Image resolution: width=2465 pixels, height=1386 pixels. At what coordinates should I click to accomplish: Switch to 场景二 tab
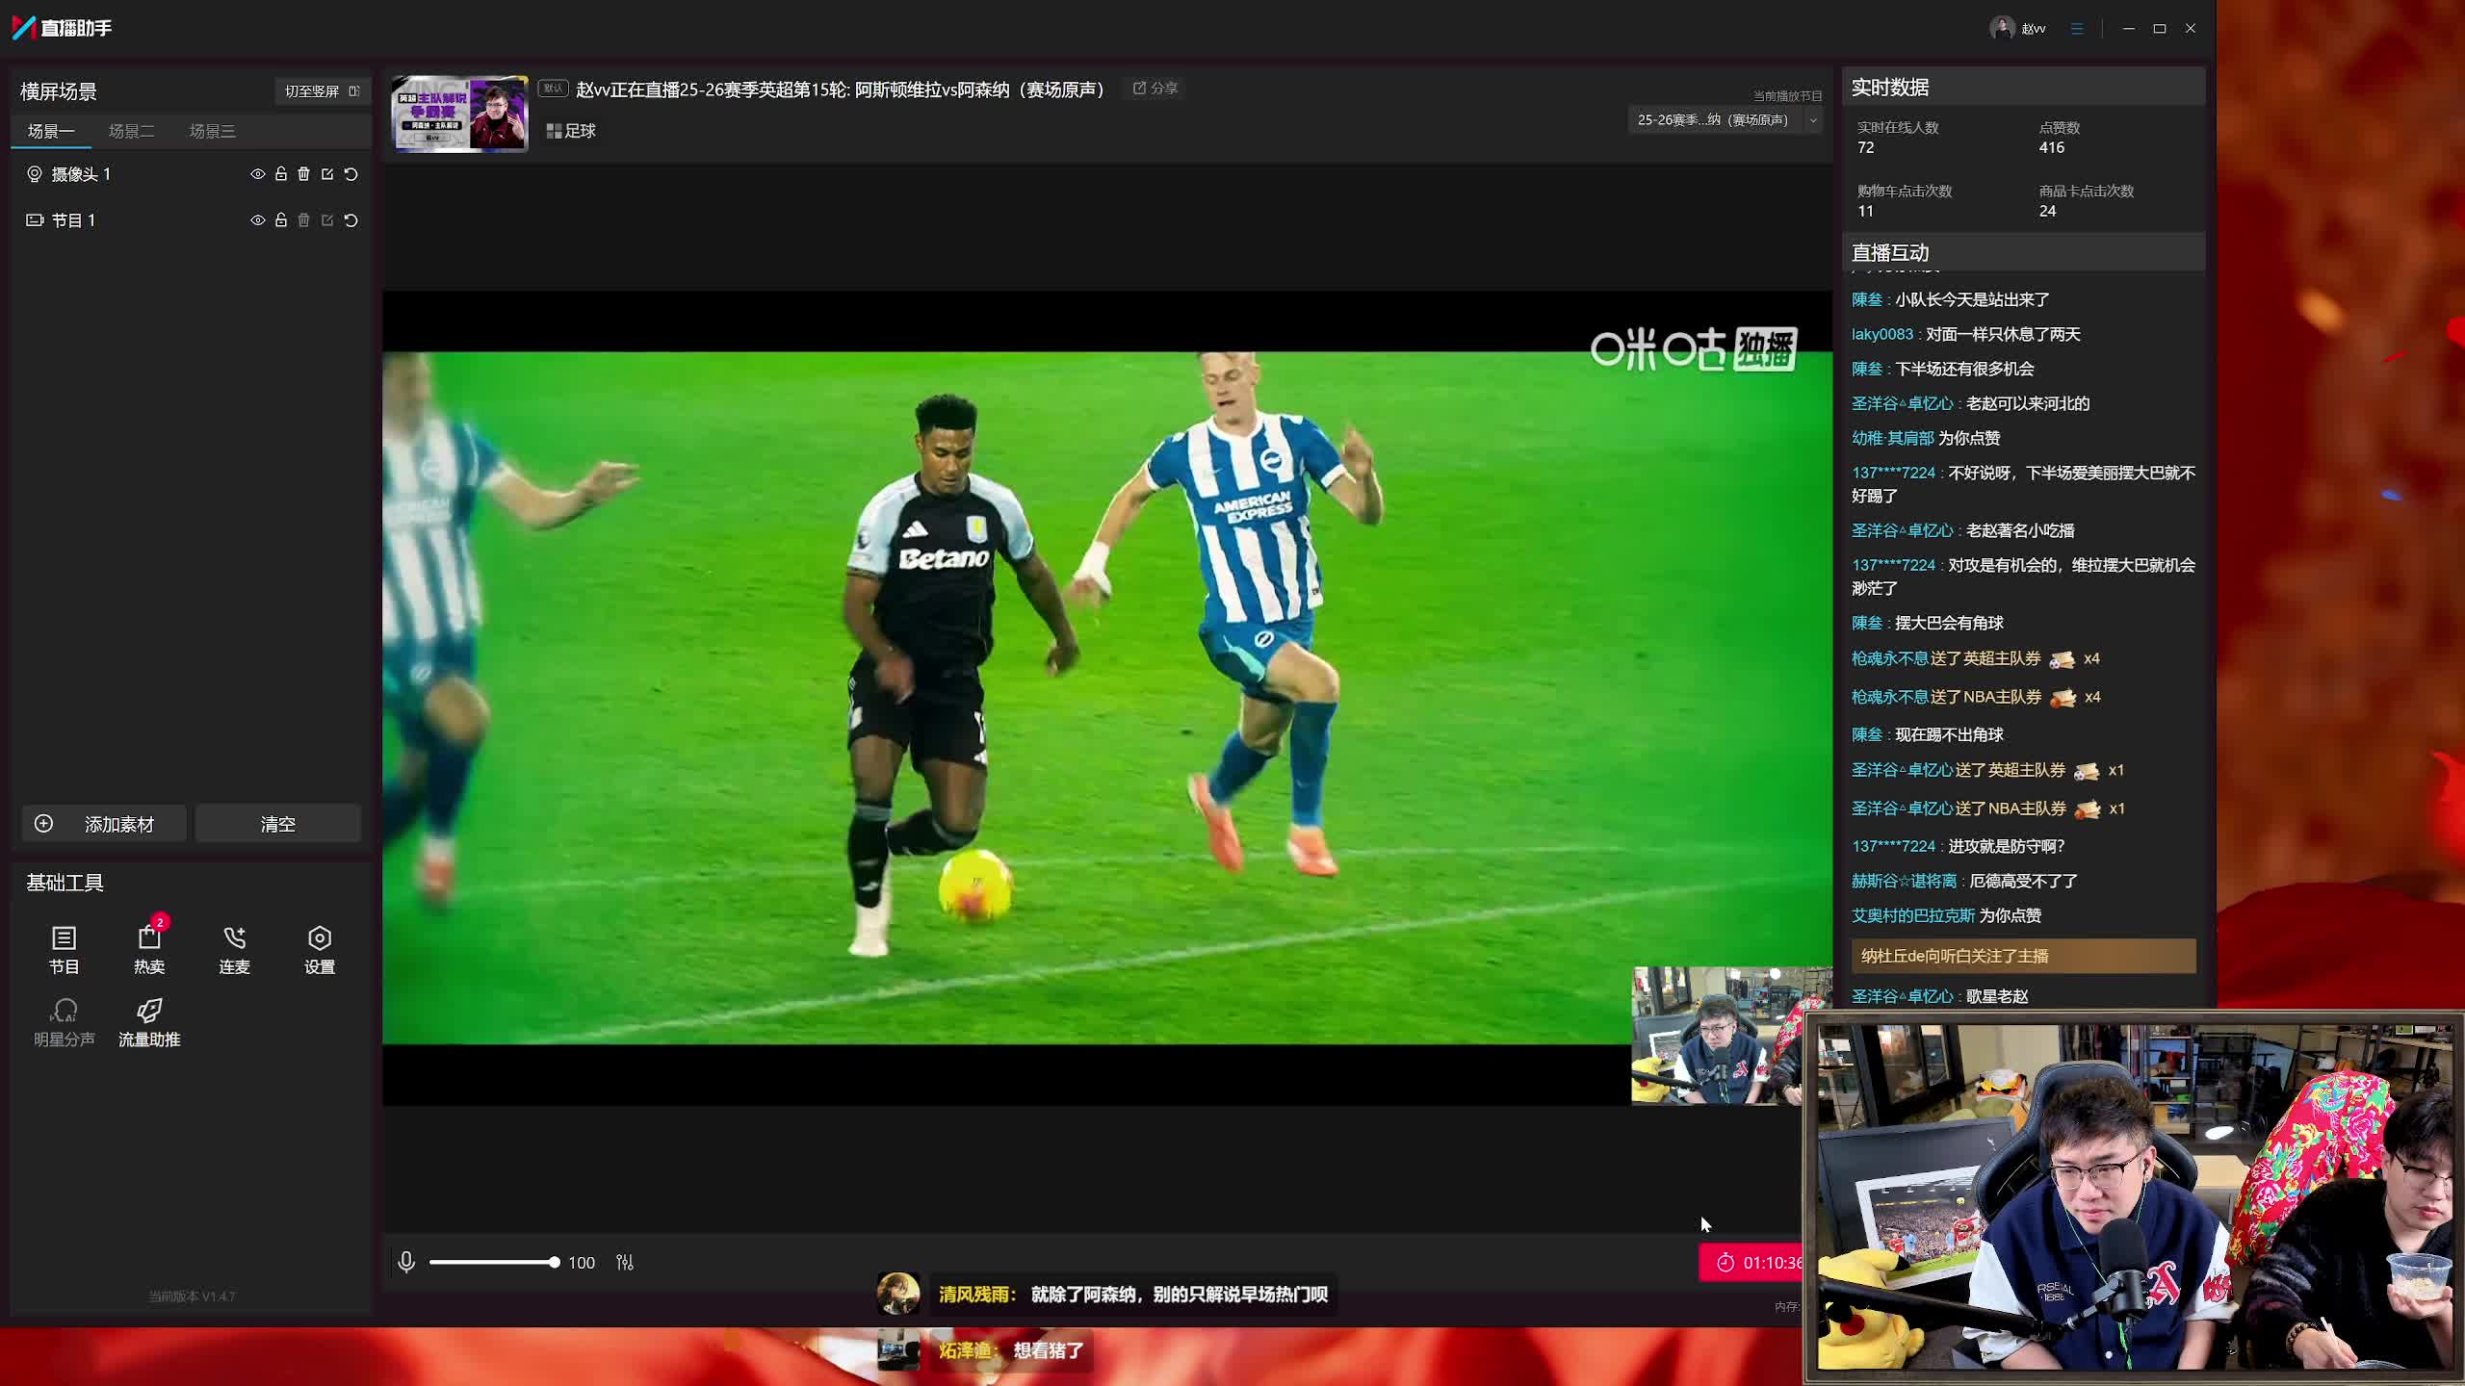pyautogui.click(x=131, y=131)
